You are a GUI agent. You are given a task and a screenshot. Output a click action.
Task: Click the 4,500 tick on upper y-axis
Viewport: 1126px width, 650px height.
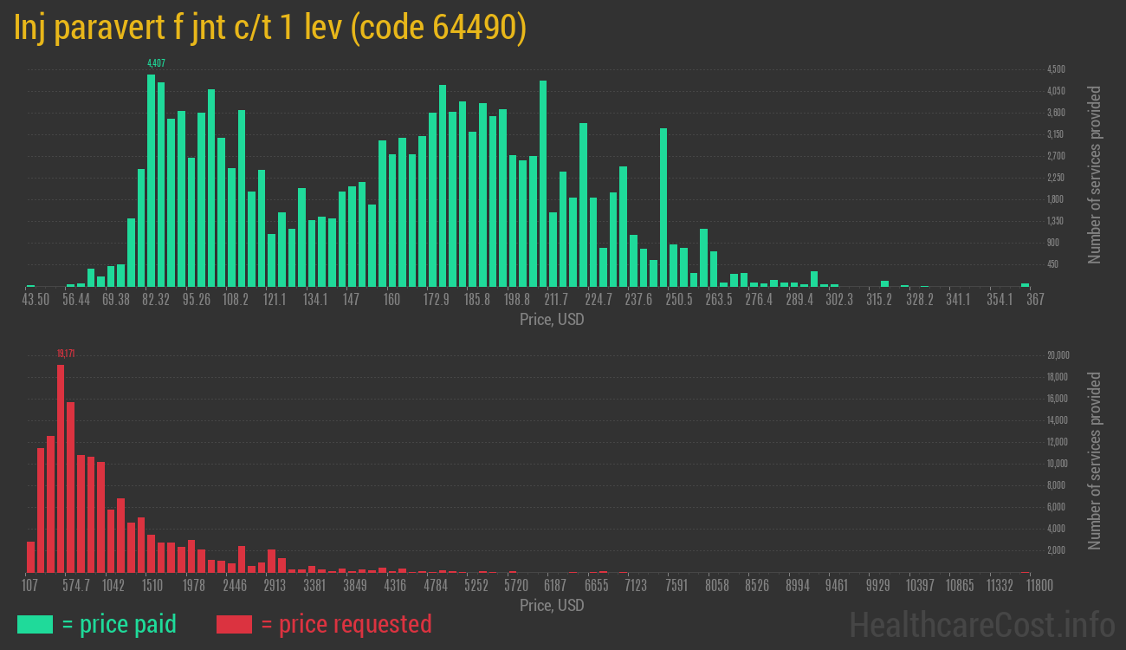pyautogui.click(x=1056, y=69)
